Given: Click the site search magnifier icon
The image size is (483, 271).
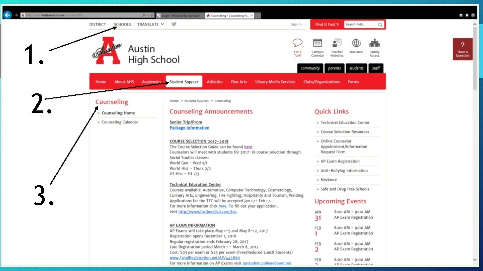Looking at the screenshot, I should [380, 25].
